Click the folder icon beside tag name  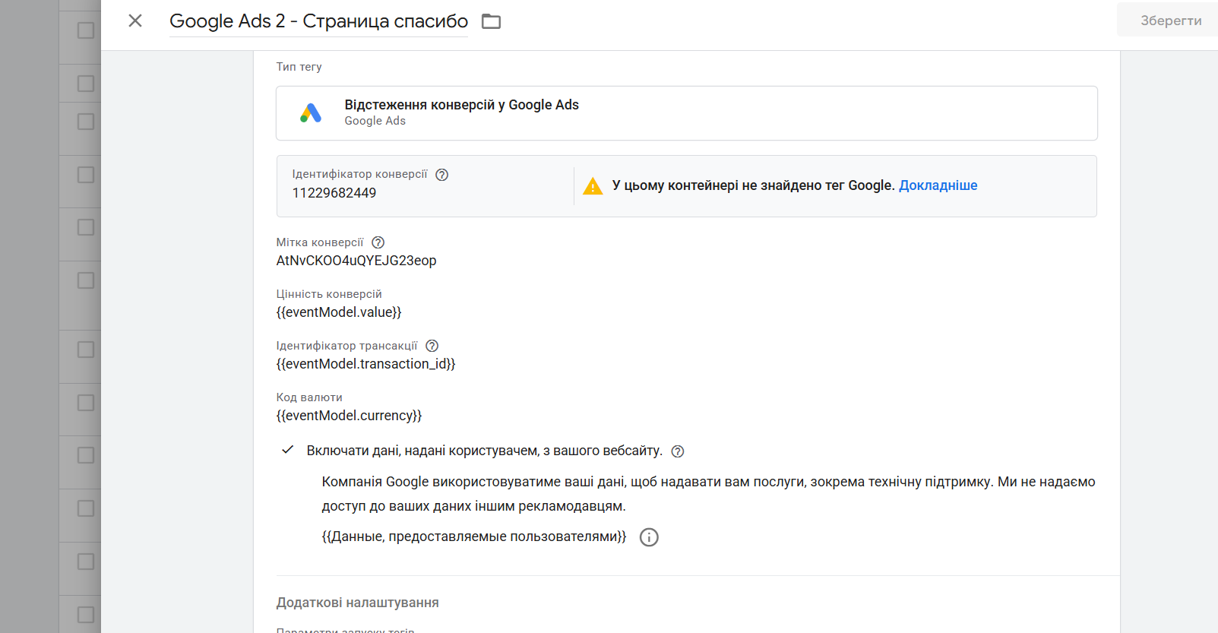pyautogui.click(x=492, y=21)
